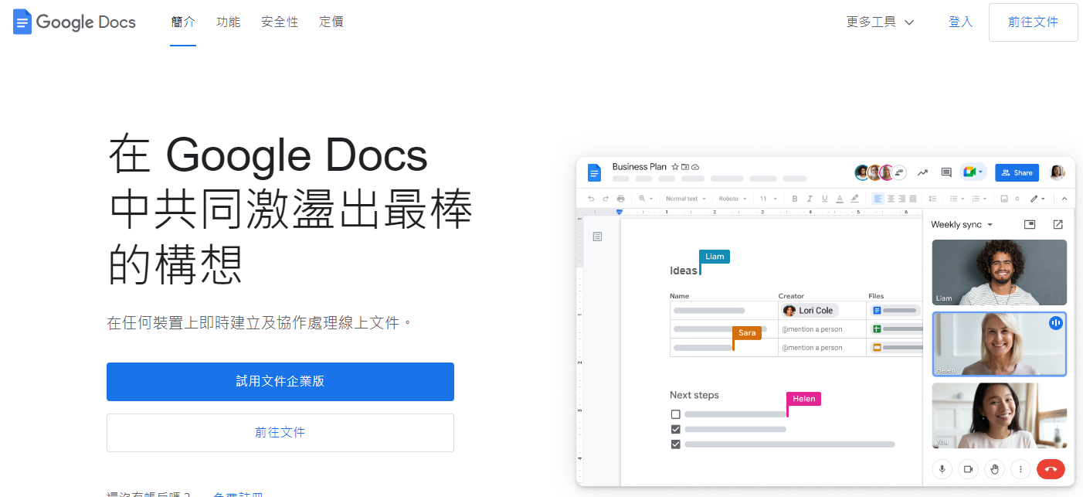Open the document outline icon
The image size is (1083, 497).
click(x=597, y=237)
